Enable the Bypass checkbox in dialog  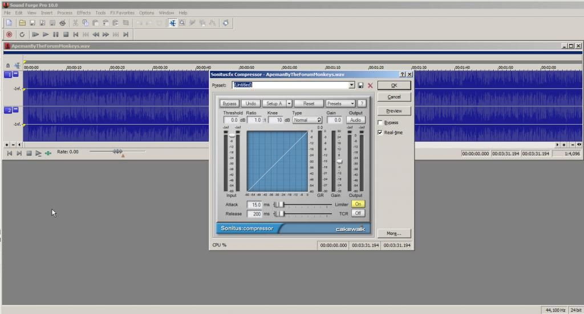coord(380,122)
